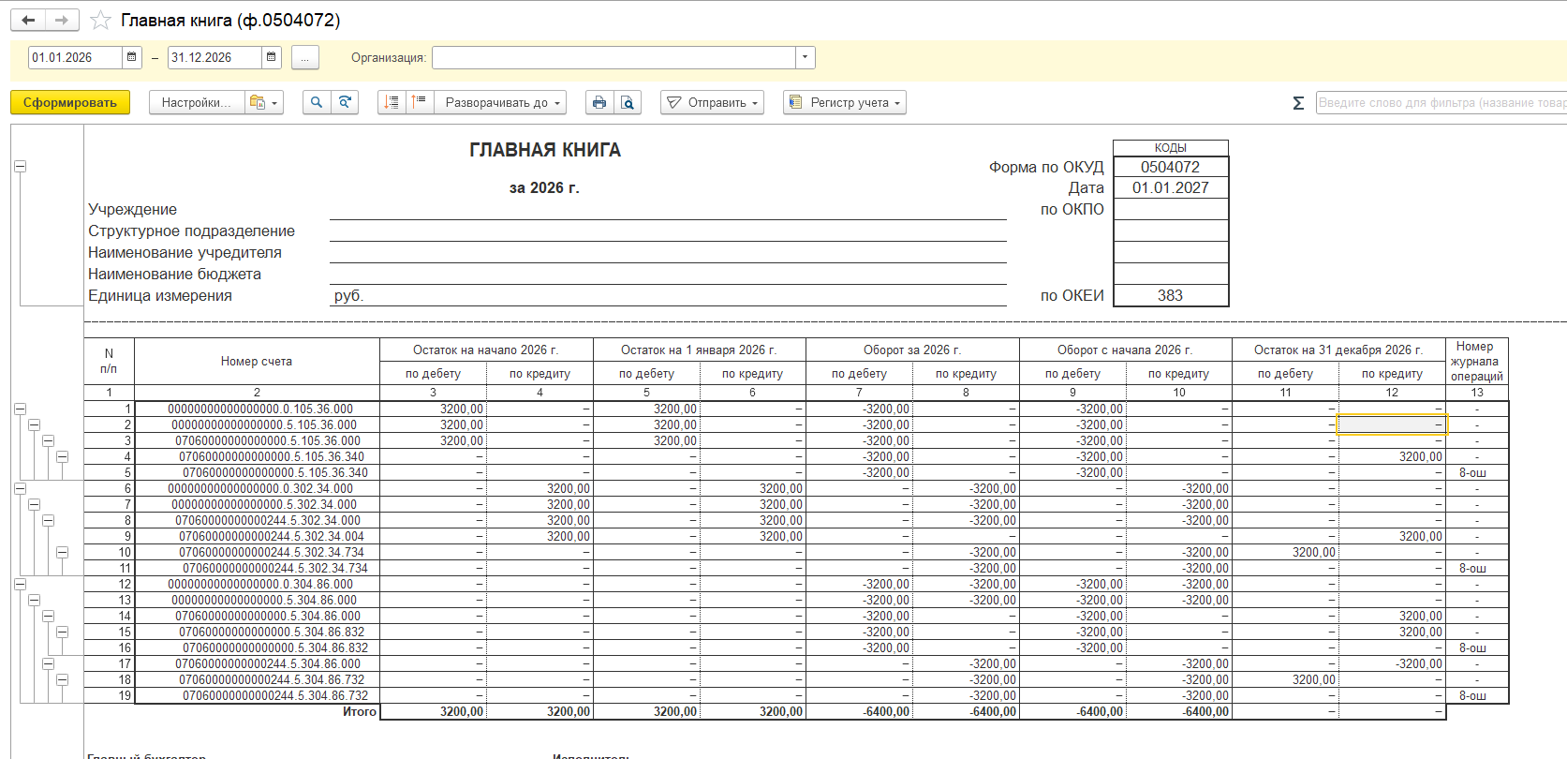This screenshot has height=759, width=1567.
Task: Collapse the group at row 3 account 07060000000000000.5.105.36.000
Action: 48,440
